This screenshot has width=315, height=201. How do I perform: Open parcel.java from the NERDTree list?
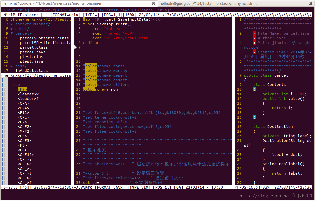click(x=33, y=52)
